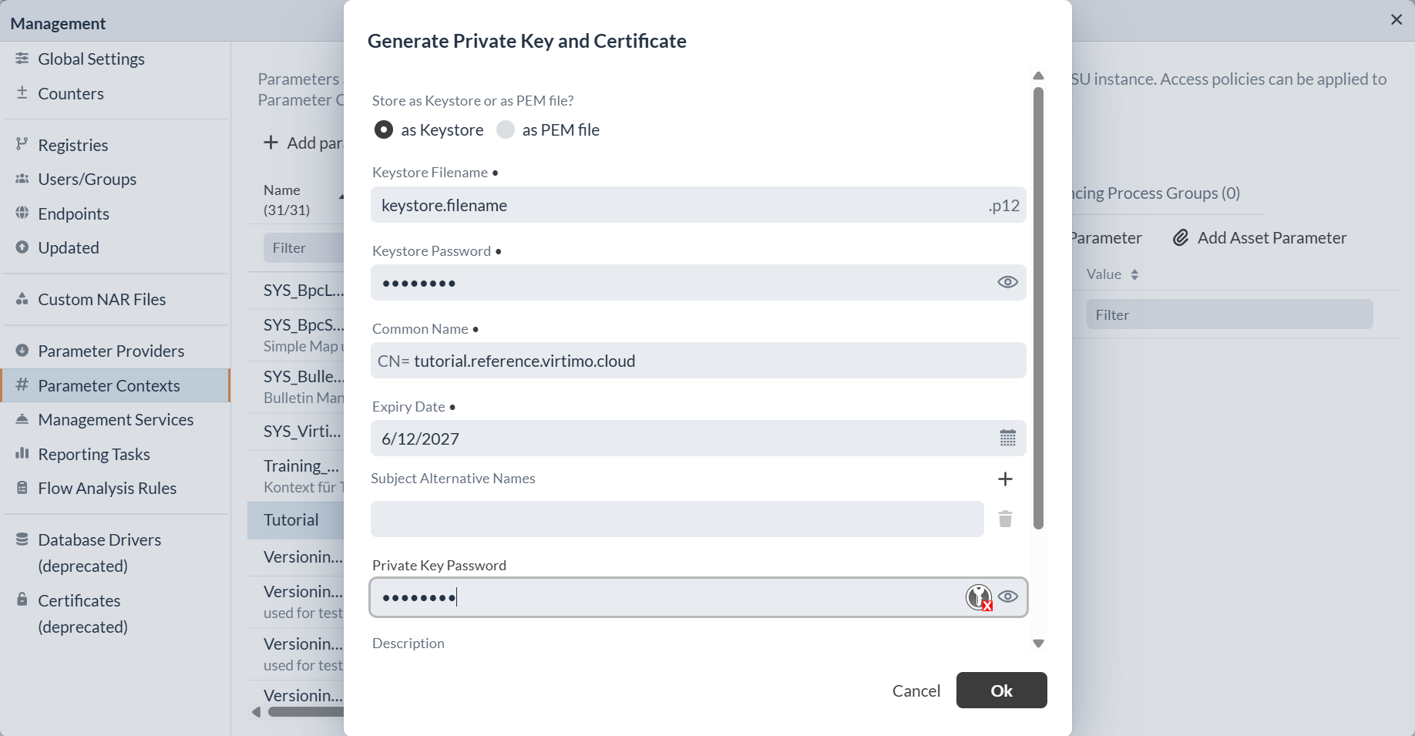Click the Add Asset Parameter paperclip icon
The width and height of the screenshot is (1415, 736).
point(1181,237)
